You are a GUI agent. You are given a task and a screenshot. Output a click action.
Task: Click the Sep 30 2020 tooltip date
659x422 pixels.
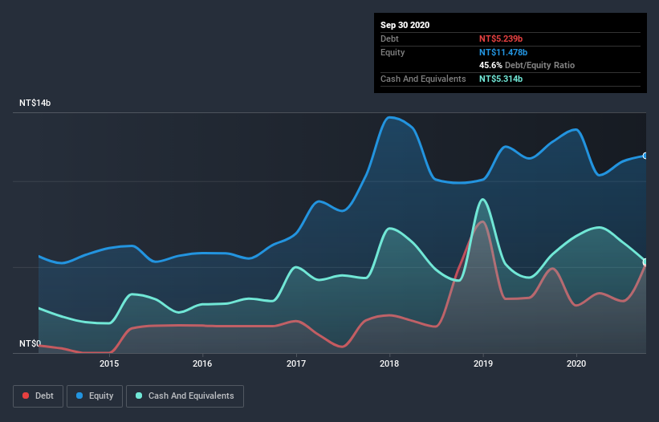(405, 25)
